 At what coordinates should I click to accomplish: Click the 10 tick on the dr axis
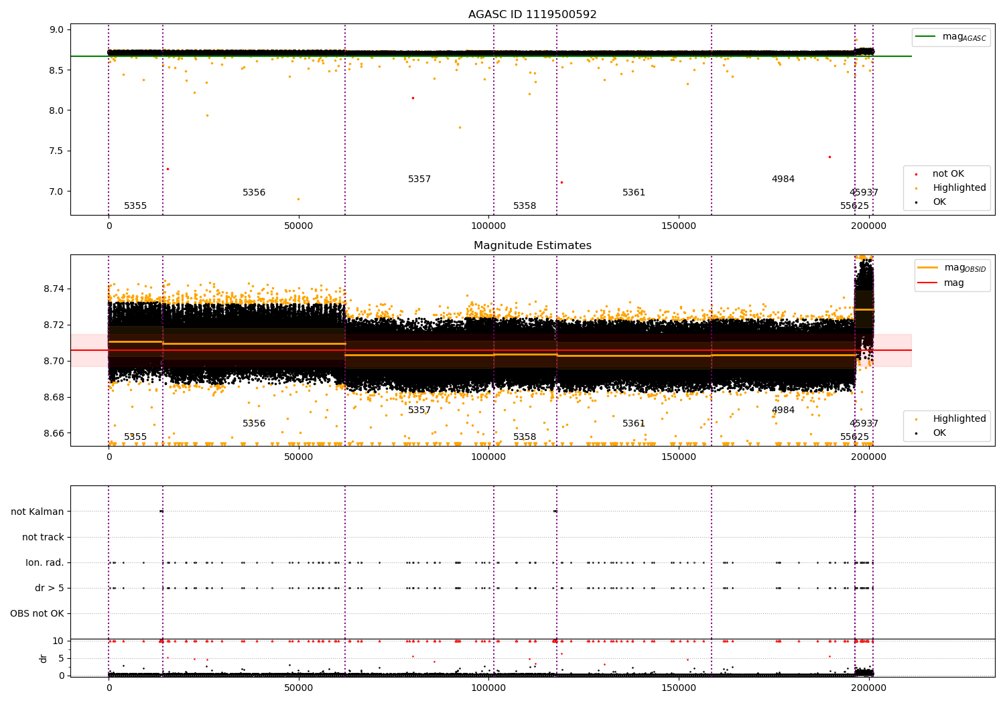[x=58, y=641]
